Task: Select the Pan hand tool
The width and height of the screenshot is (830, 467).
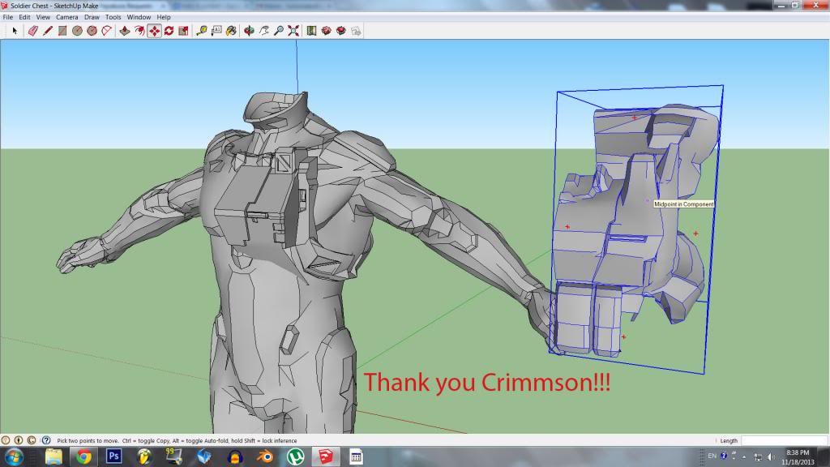Action: tap(263, 31)
